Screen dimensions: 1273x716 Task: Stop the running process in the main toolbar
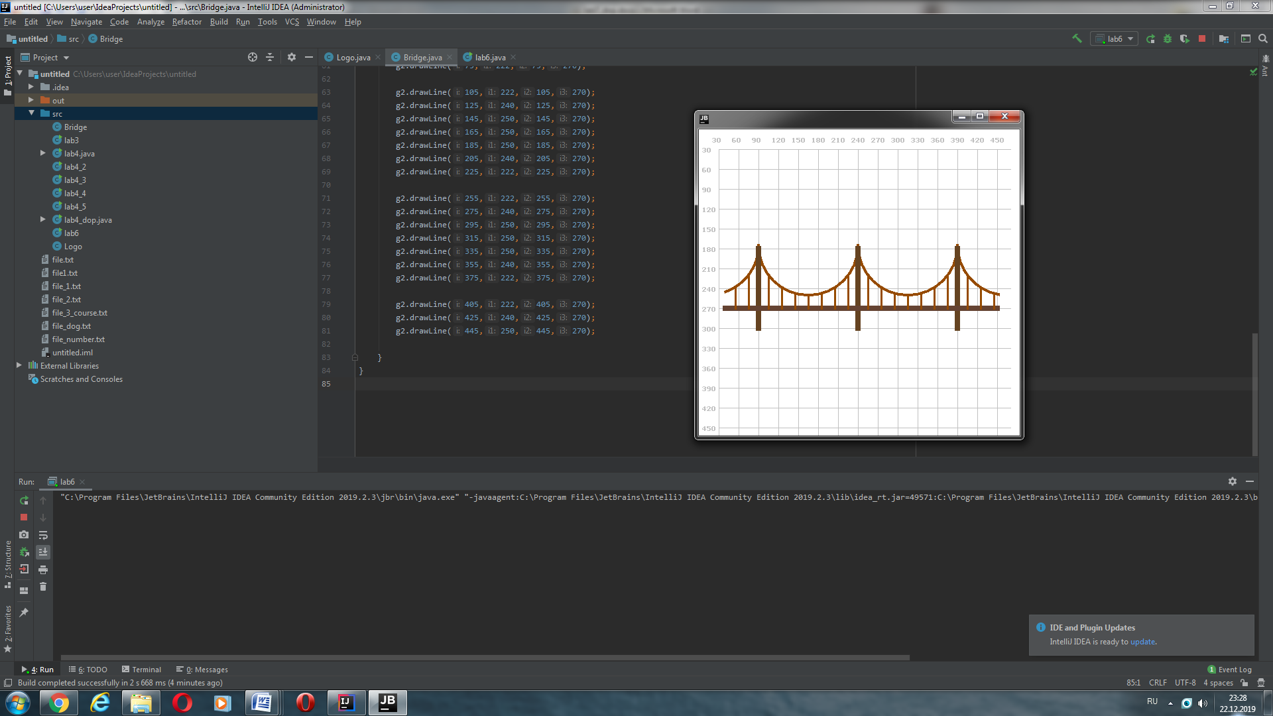pyautogui.click(x=1202, y=39)
